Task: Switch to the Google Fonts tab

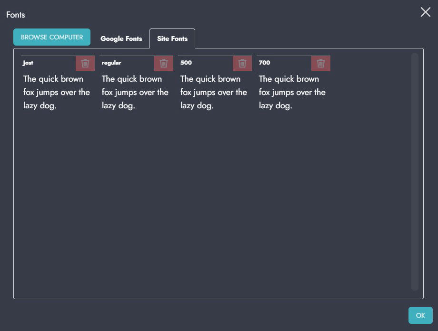Action: point(121,38)
